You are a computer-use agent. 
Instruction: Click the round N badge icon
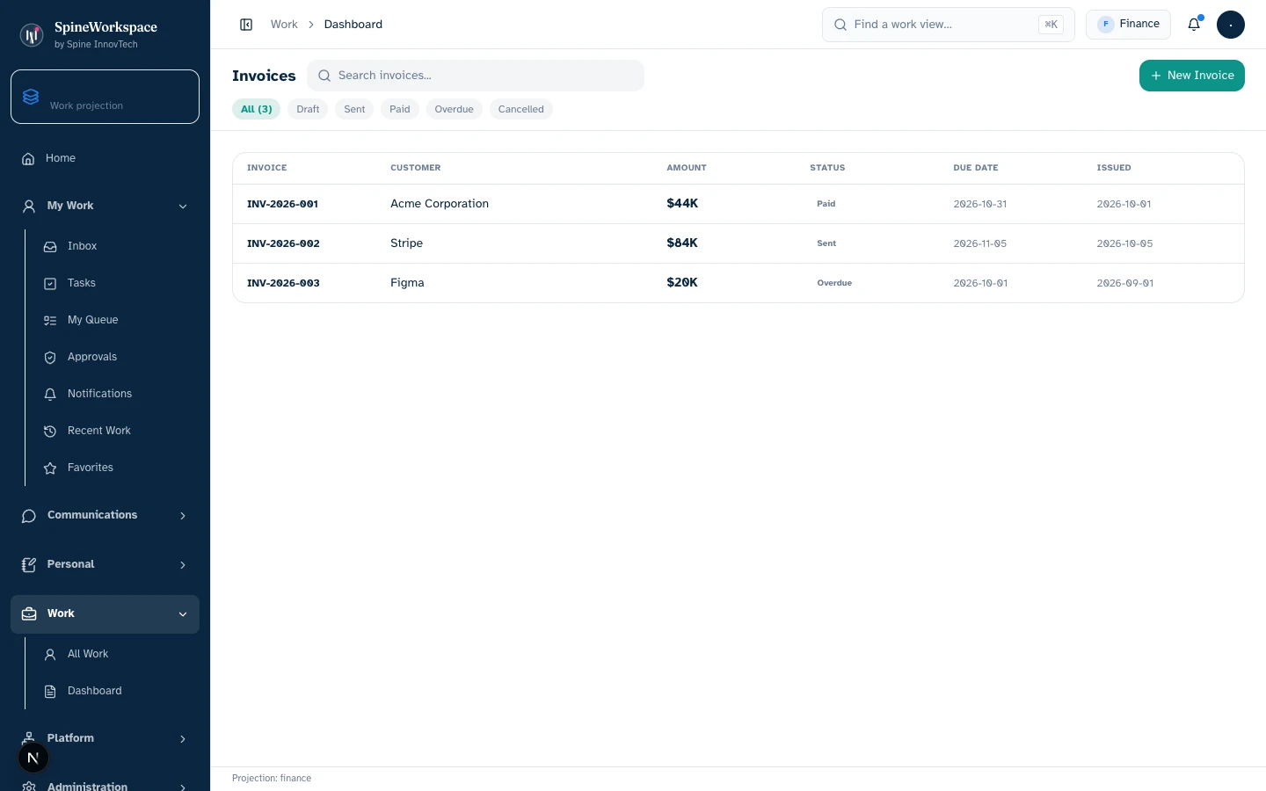click(33, 758)
